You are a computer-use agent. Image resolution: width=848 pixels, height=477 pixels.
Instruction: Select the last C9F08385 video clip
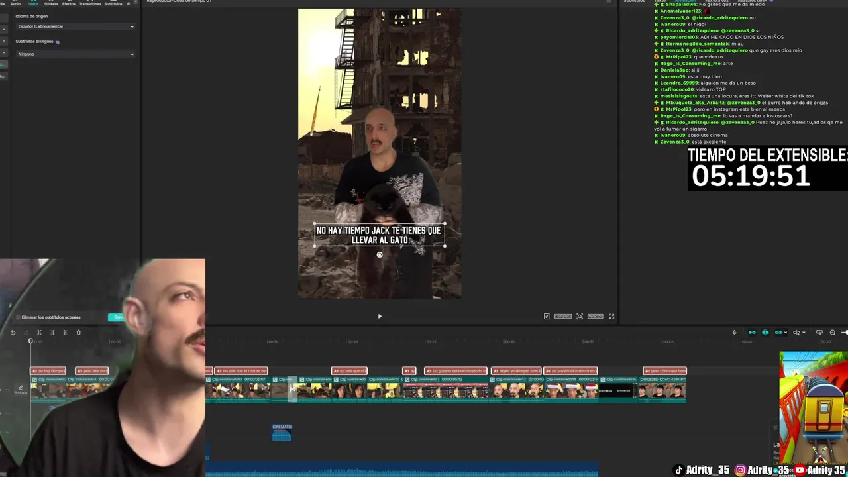point(662,388)
